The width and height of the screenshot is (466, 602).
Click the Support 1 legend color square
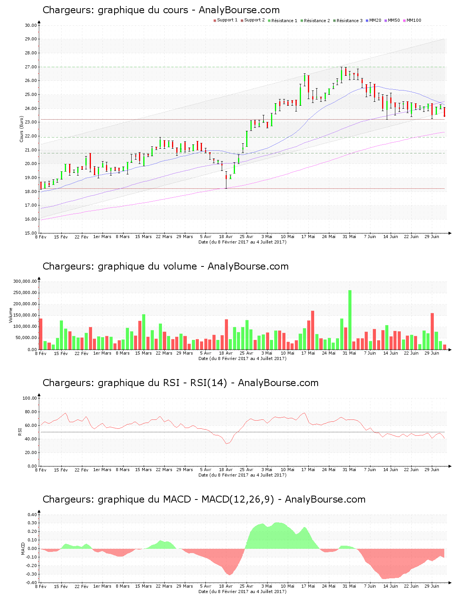tap(215, 21)
